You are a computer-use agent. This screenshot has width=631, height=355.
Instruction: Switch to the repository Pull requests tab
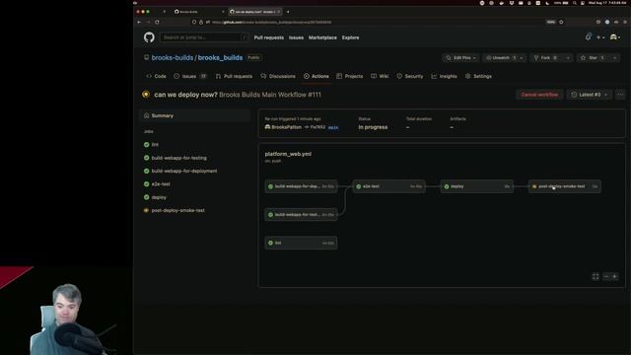[x=235, y=76]
